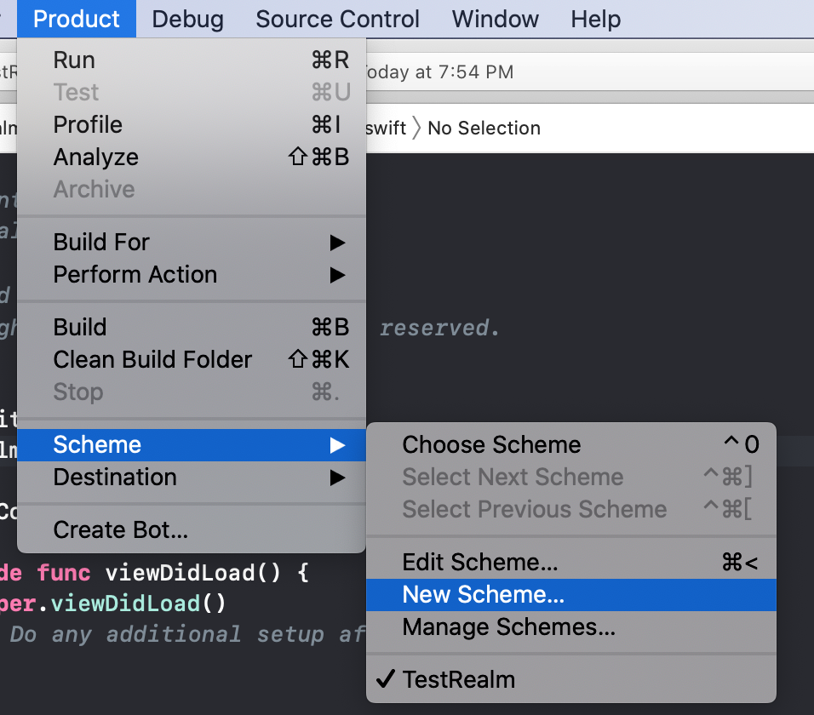
Task: Open the Source Control menu
Action: pos(337,19)
